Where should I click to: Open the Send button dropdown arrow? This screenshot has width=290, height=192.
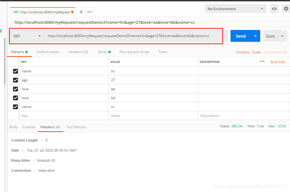coord(255,36)
